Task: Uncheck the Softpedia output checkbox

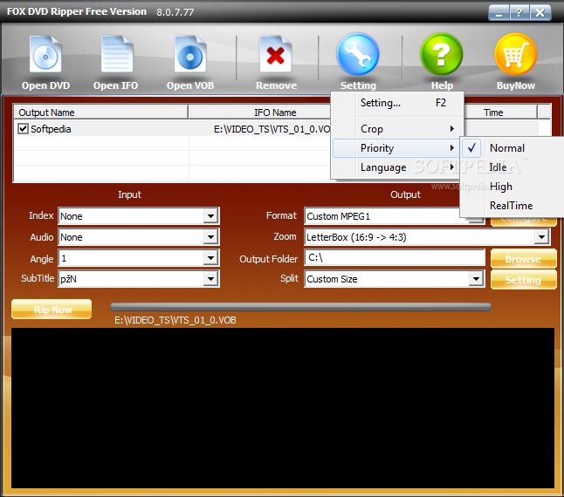Action: tap(23, 128)
